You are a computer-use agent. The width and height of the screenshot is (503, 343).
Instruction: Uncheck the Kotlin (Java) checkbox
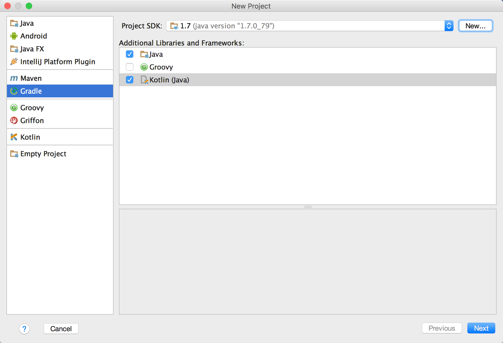pyautogui.click(x=130, y=80)
